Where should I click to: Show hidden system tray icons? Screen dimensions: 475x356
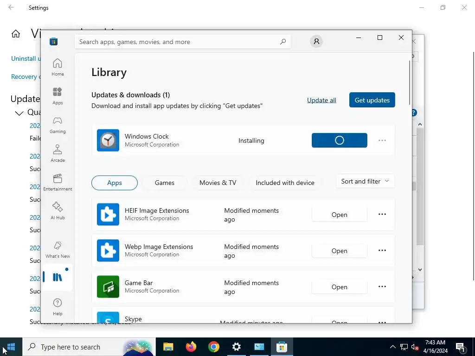point(392,347)
